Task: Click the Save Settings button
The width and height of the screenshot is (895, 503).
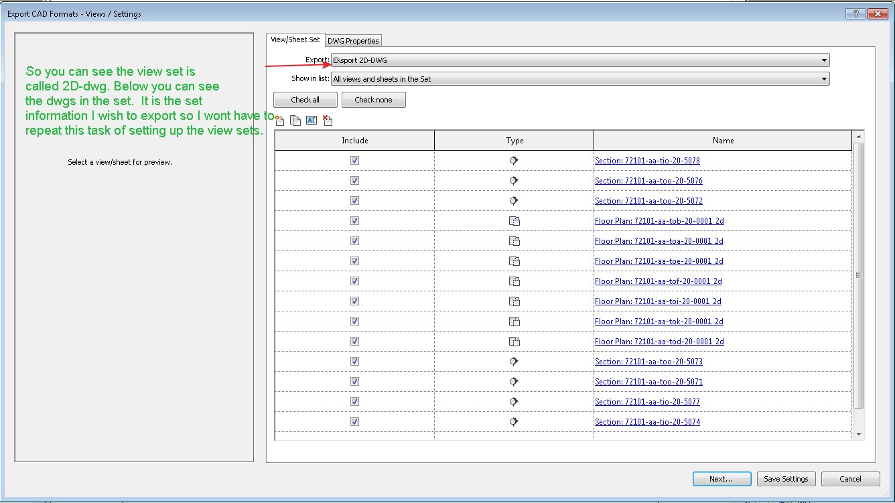Action: pos(786,479)
